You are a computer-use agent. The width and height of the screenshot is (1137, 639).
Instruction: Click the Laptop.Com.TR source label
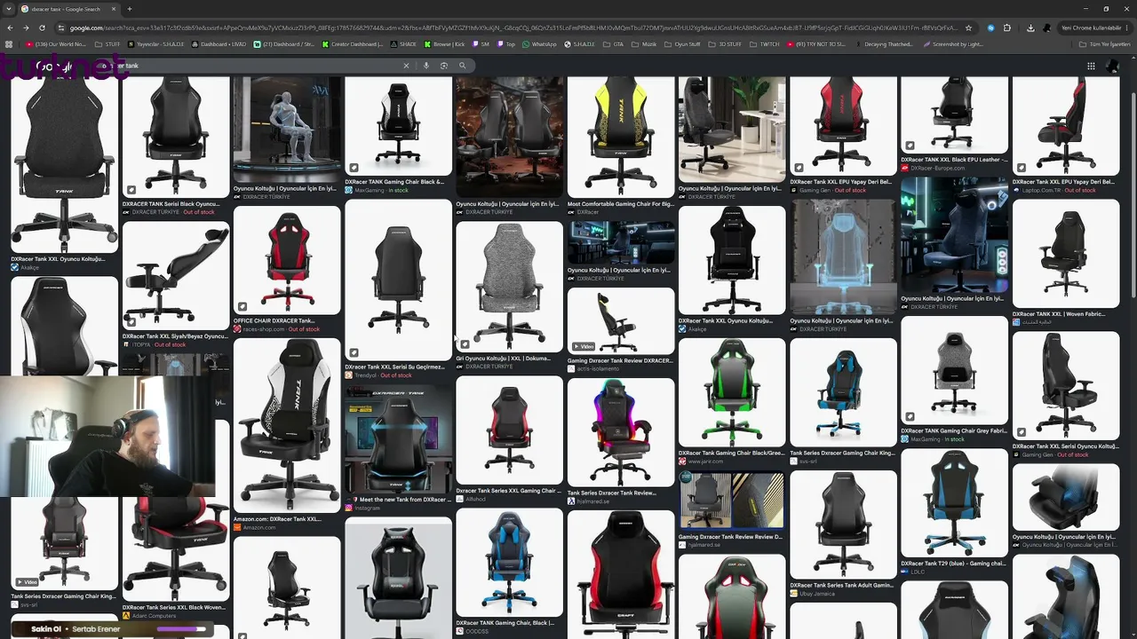tap(1041, 190)
